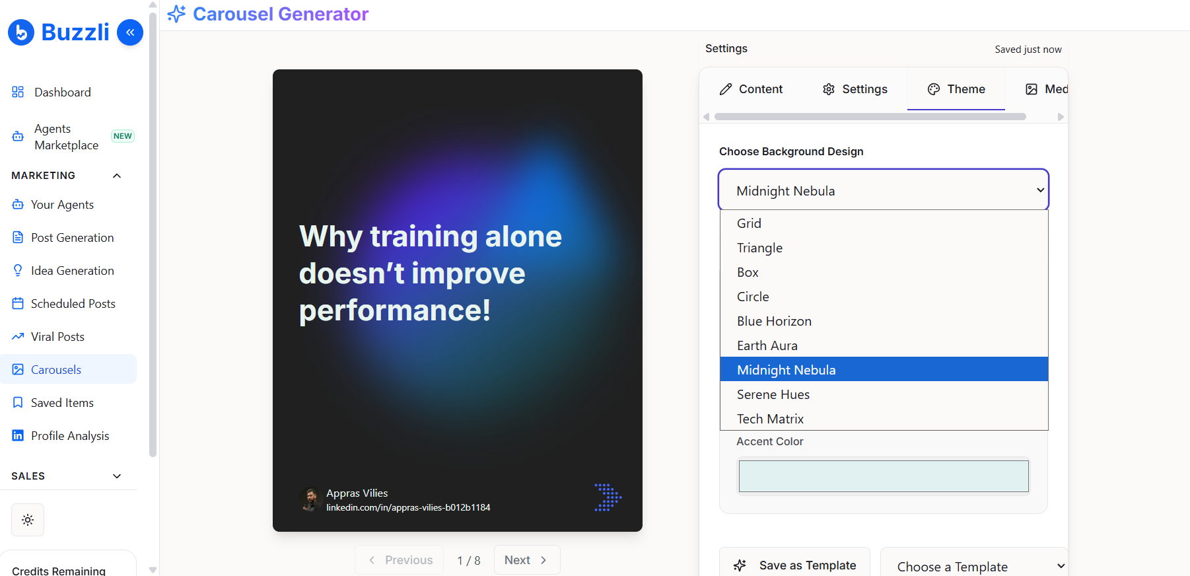The width and height of the screenshot is (1190, 576).
Task: Select Circle background option
Action: pyautogui.click(x=884, y=297)
